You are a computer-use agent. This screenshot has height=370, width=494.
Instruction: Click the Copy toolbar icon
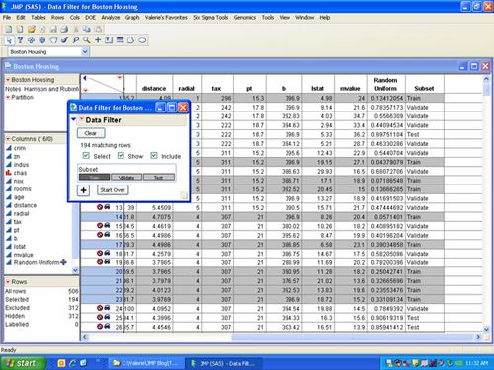tap(87, 29)
